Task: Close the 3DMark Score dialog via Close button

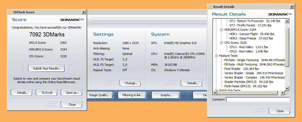Action: point(72,105)
